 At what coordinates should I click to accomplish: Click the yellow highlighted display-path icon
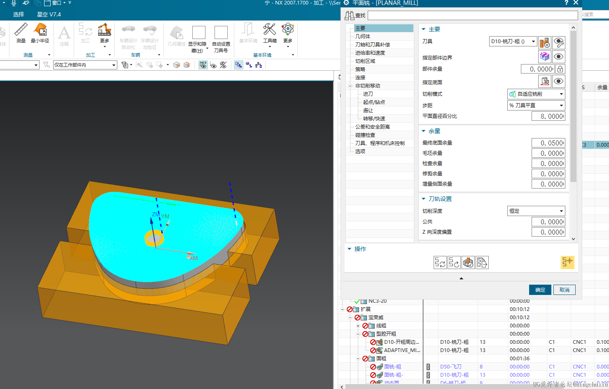coord(567,262)
